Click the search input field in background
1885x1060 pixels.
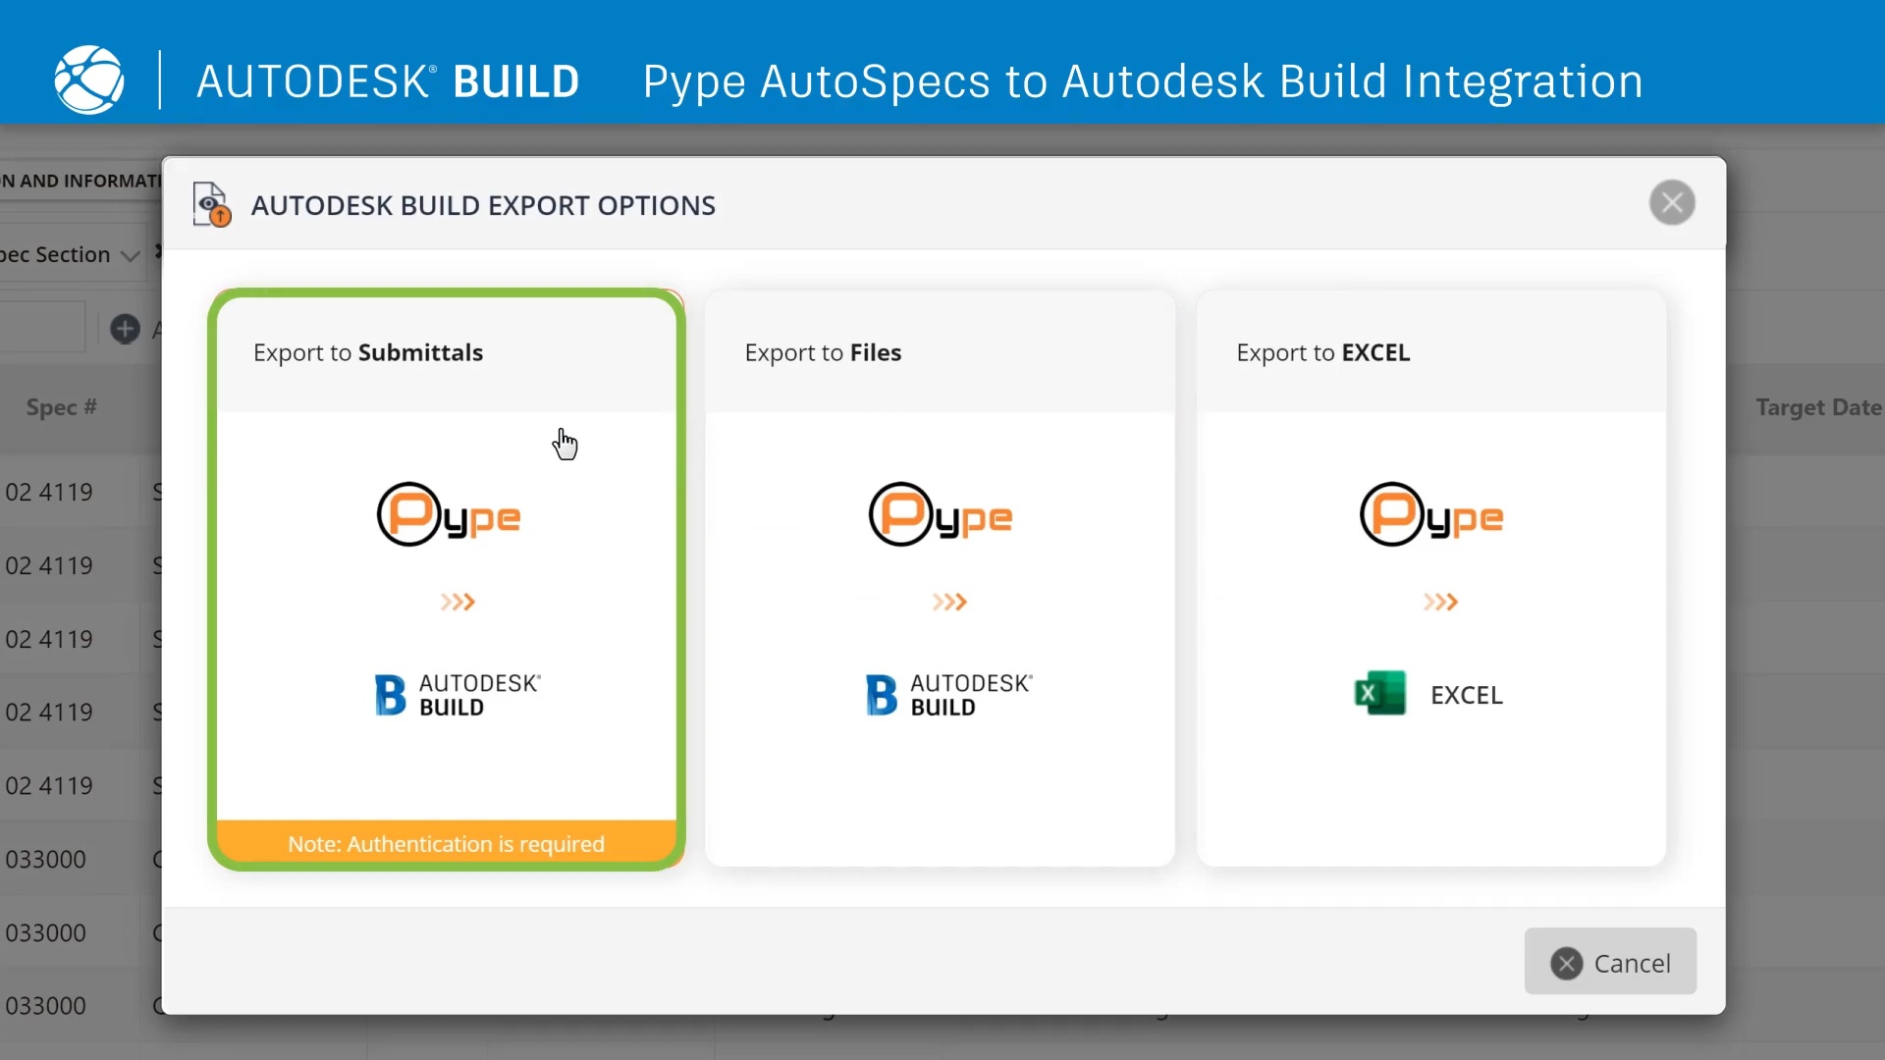pyautogui.click(x=42, y=327)
